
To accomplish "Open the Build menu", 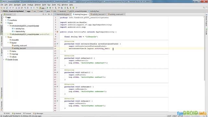I will click(44, 5).
